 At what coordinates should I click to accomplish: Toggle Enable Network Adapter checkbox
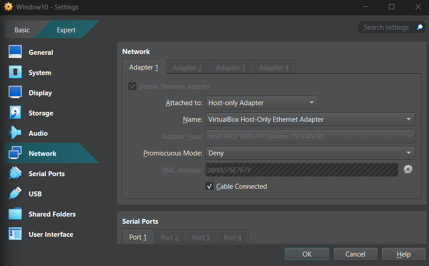(132, 86)
